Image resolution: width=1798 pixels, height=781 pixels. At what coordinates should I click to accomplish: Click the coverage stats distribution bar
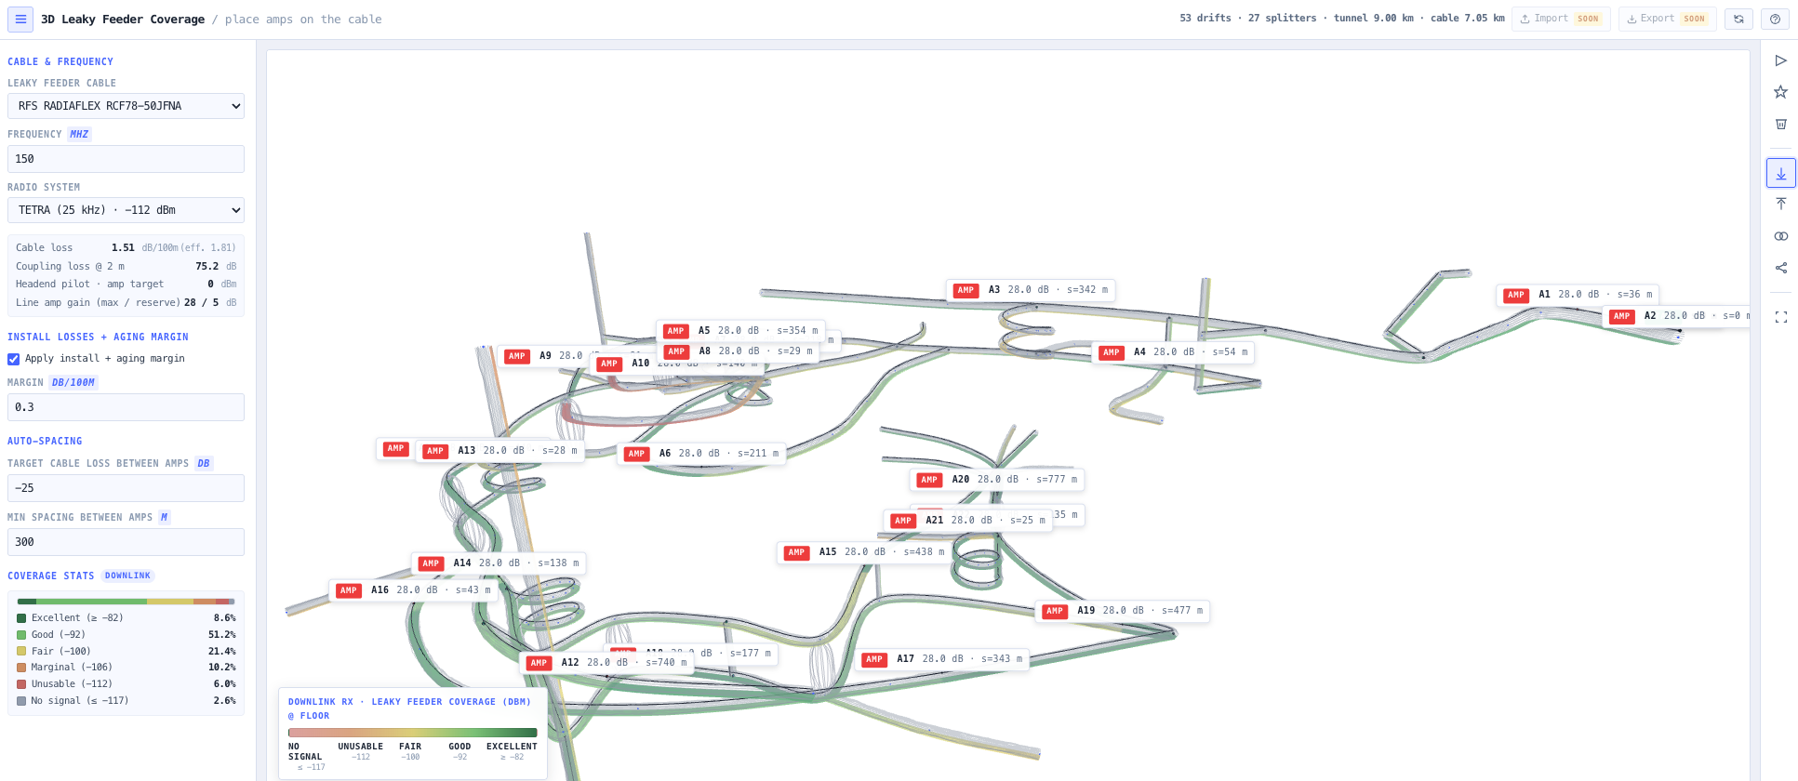[x=127, y=602]
